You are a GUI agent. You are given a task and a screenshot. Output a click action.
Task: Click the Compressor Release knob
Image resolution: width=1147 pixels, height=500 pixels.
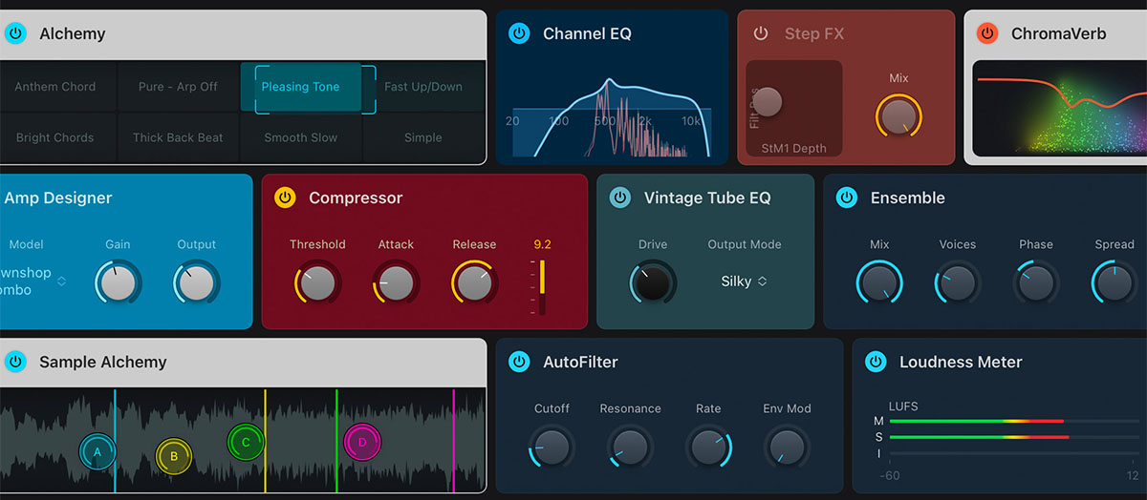pos(474,283)
